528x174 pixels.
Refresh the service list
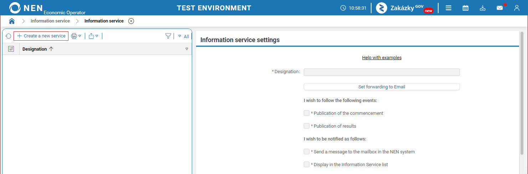coord(8,36)
